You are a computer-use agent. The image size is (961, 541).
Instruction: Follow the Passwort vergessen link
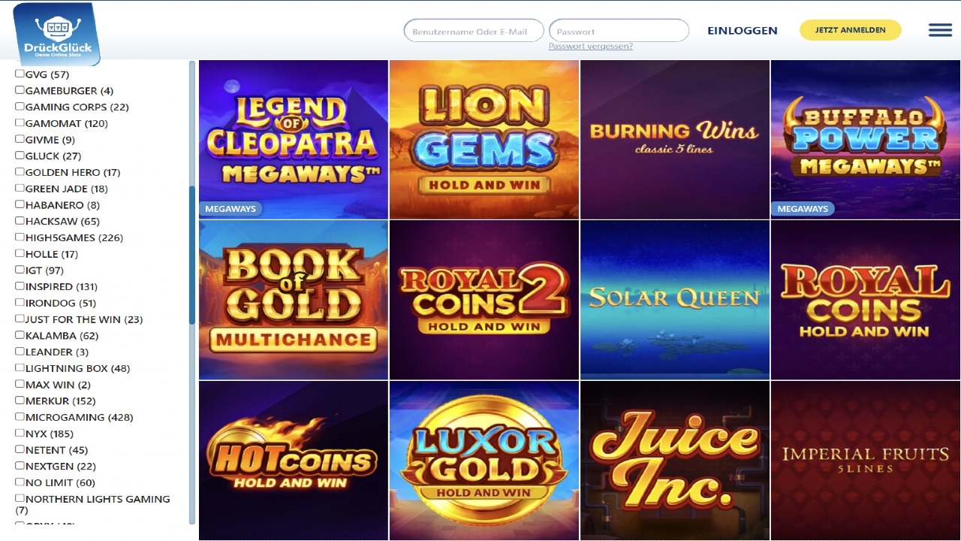[x=590, y=47]
